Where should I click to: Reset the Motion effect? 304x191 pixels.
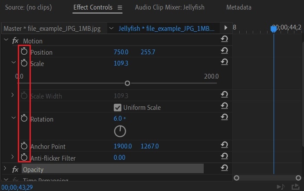pos(225,40)
